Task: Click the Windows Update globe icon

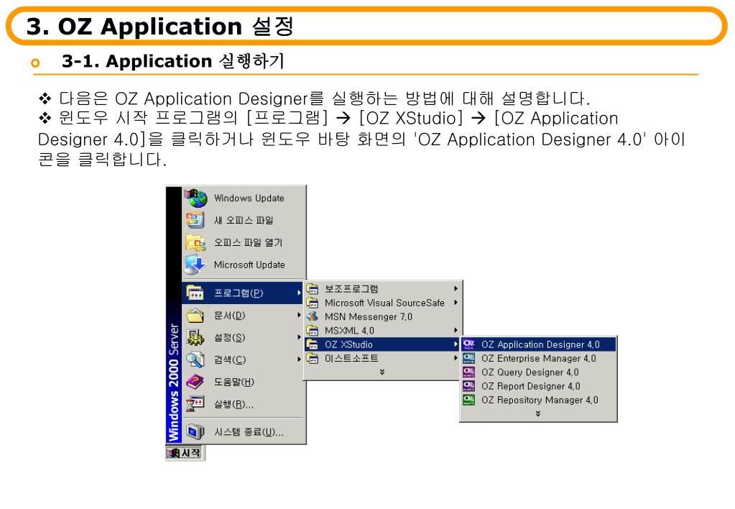Action: (x=195, y=198)
